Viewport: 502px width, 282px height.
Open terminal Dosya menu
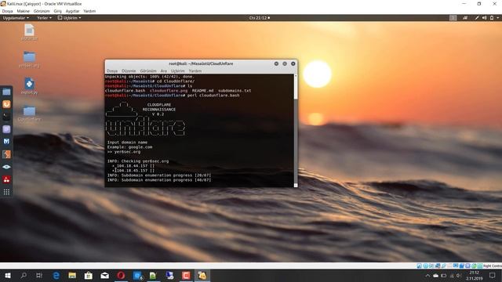[112, 70]
